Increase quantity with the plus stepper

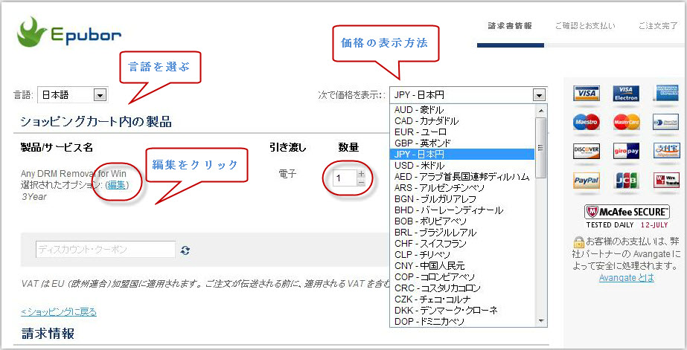point(361,174)
